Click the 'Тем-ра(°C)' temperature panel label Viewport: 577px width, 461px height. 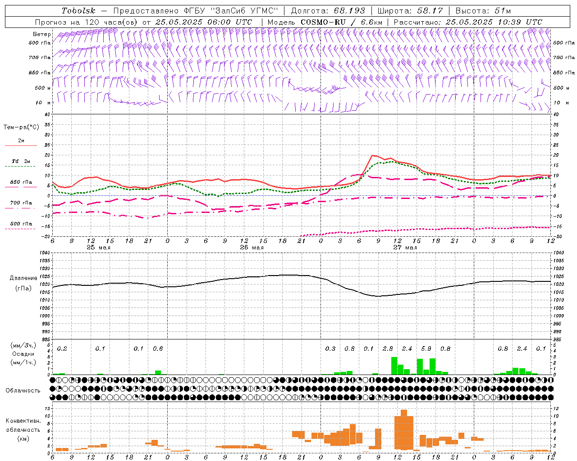pos(22,127)
